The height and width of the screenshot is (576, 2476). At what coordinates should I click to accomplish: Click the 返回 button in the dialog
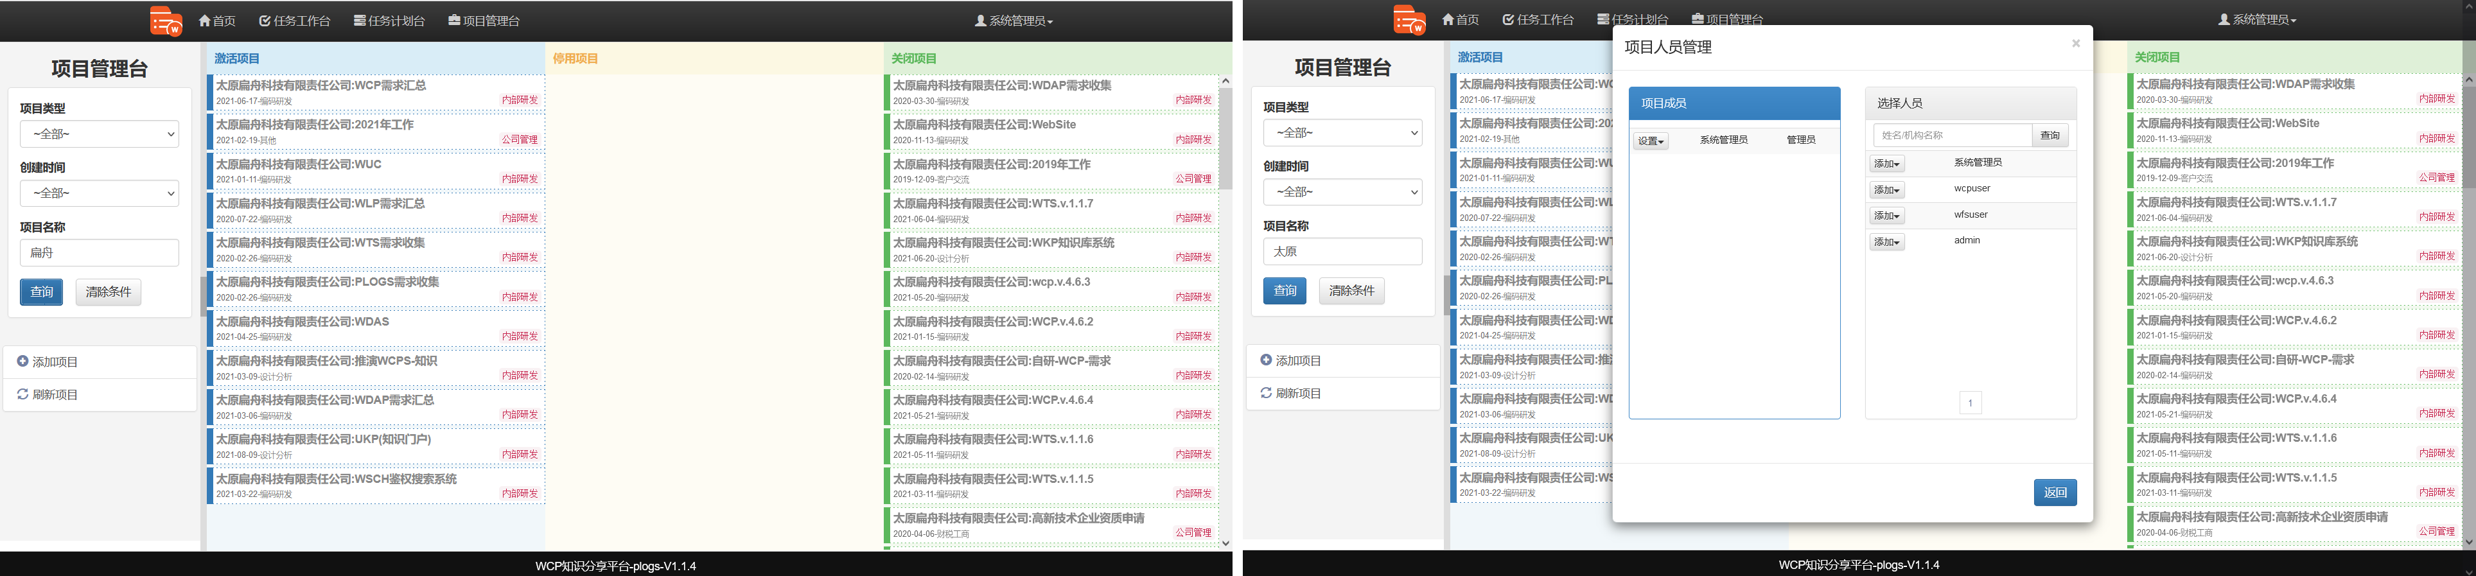point(2055,493)
